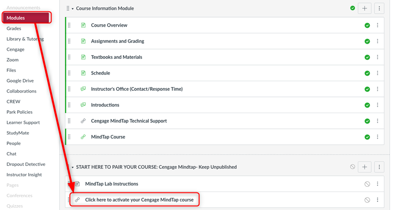The width and height of the screenshot is (394, 210).
Task: Open Chat in the course navigation
Action: click(x=11, y=153)
